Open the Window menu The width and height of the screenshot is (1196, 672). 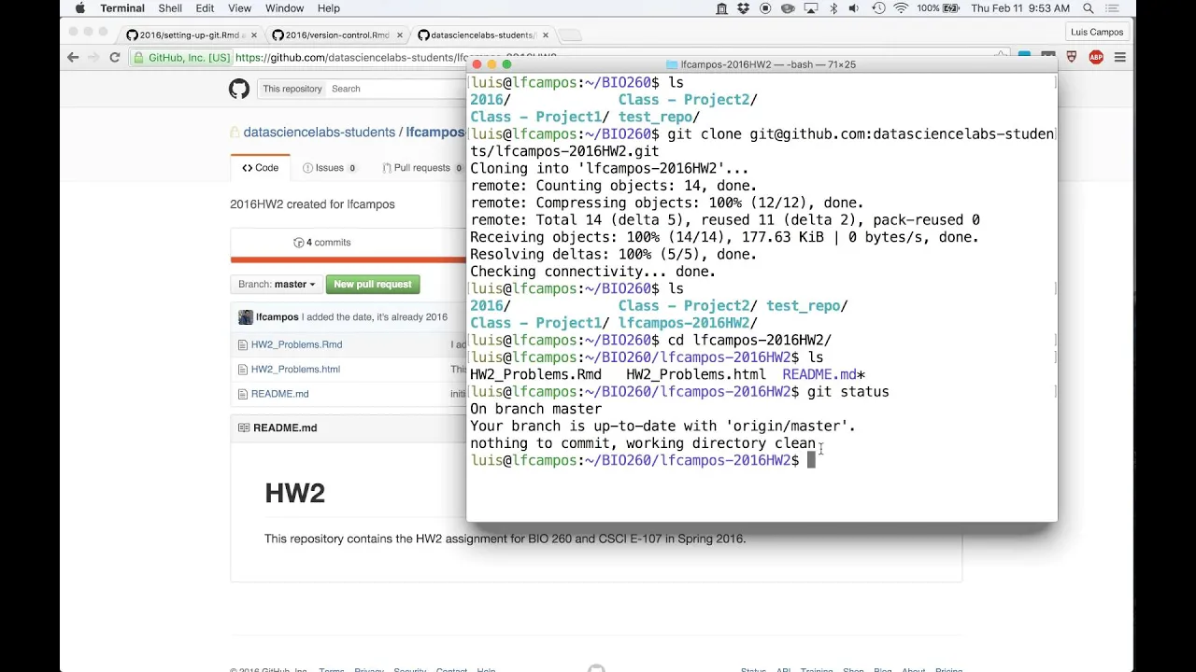(284, 8)
